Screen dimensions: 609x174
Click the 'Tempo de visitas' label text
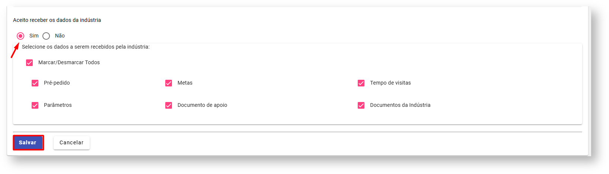[390, 83]
